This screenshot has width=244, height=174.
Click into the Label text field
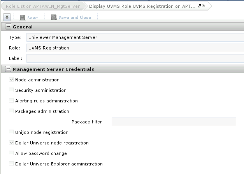click(135, 58)
